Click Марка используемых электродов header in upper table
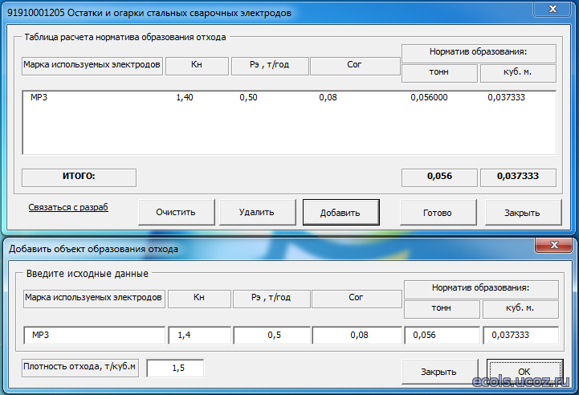579x395 pixels. [92, 65]
